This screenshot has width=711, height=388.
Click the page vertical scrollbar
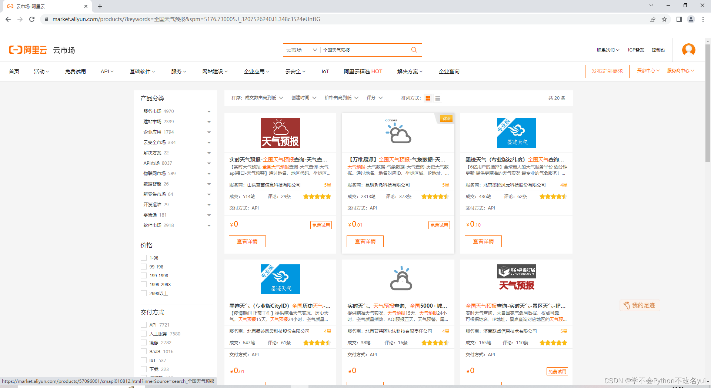[x=708, y=103]
